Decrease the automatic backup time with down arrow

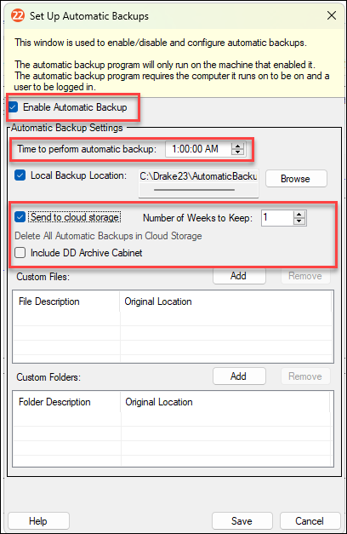pyautogui.click(x=238, y=152)
